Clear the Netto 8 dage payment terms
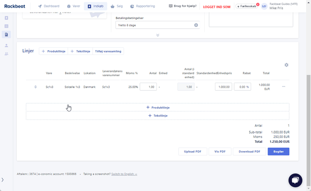Viewport: 311px width, 191px height. pyautogui.click(x=196, y=25)
